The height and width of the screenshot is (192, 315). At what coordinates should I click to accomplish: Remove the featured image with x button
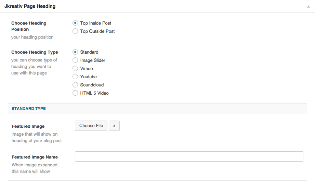click(x=114, y=126)
